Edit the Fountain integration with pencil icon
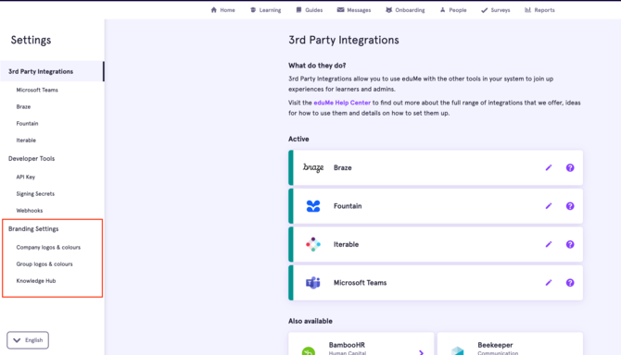This screenshot has width=621, height=355. point(549,206)
